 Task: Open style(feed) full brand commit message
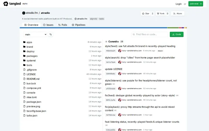click(140, 46)
